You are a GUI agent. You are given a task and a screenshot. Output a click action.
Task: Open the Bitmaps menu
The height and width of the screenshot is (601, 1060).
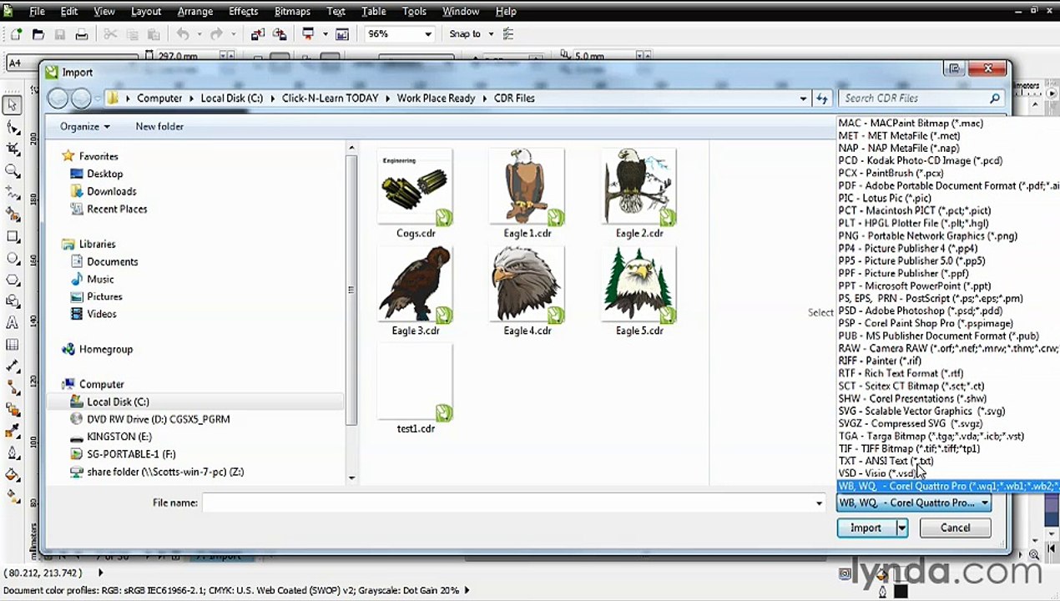click(x=292, y=12)
